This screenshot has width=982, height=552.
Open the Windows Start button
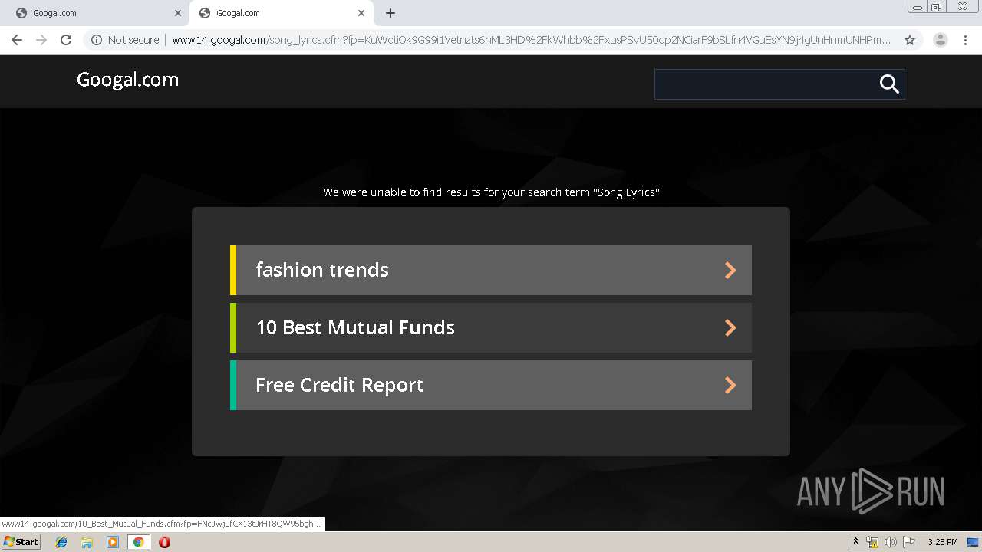point(21,542)
